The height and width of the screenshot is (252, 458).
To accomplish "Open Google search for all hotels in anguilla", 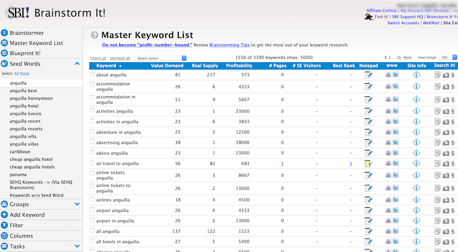I will pos(388,241).
